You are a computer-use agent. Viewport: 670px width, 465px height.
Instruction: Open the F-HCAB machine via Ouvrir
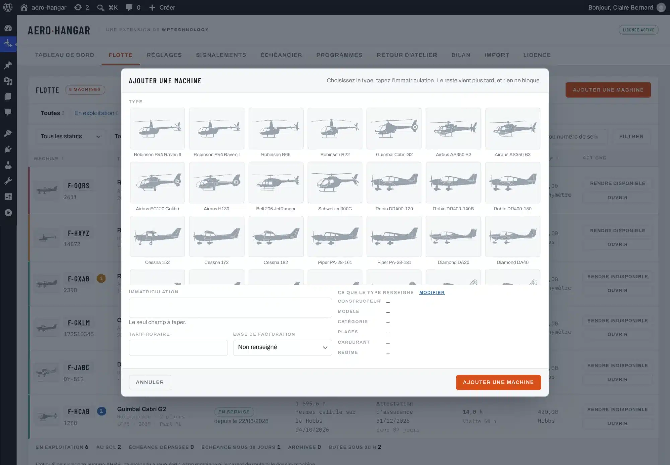point(617,423)
